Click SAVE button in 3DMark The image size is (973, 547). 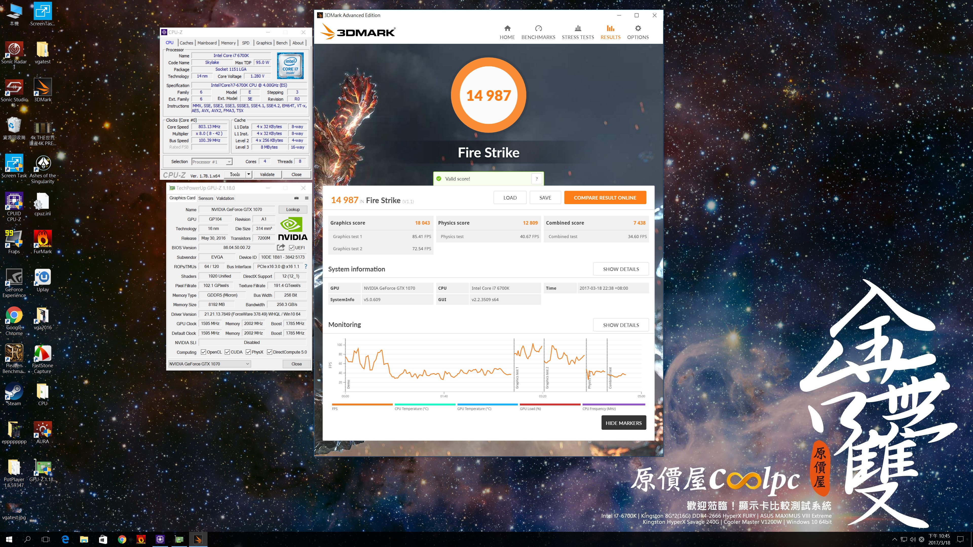[545, 198]
